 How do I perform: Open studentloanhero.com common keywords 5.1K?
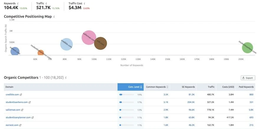coord(166,102)
